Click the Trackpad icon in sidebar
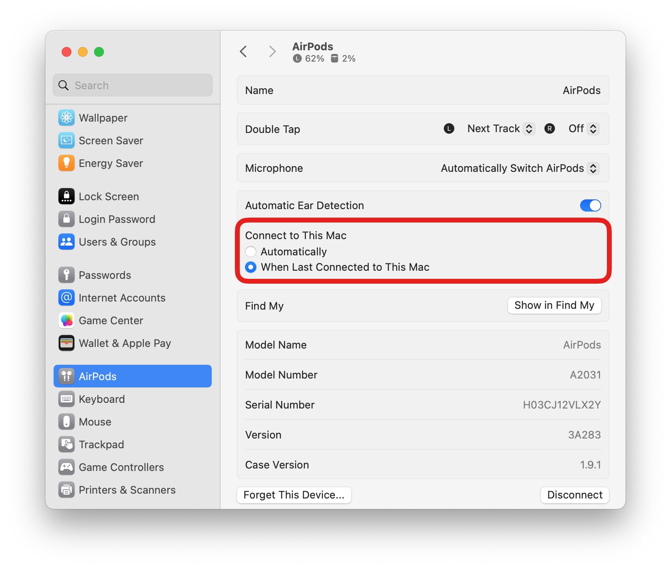671x569 pixels. [66, 445]
